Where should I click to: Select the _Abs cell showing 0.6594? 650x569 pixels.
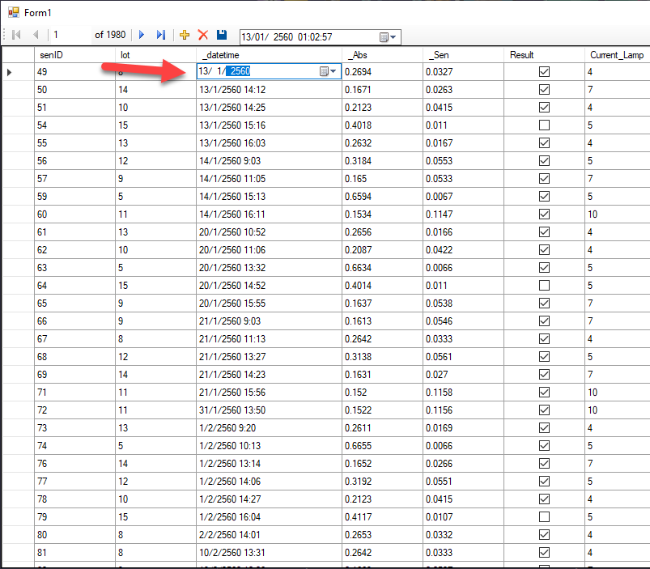pyautogui.click(x=381, y=197)
